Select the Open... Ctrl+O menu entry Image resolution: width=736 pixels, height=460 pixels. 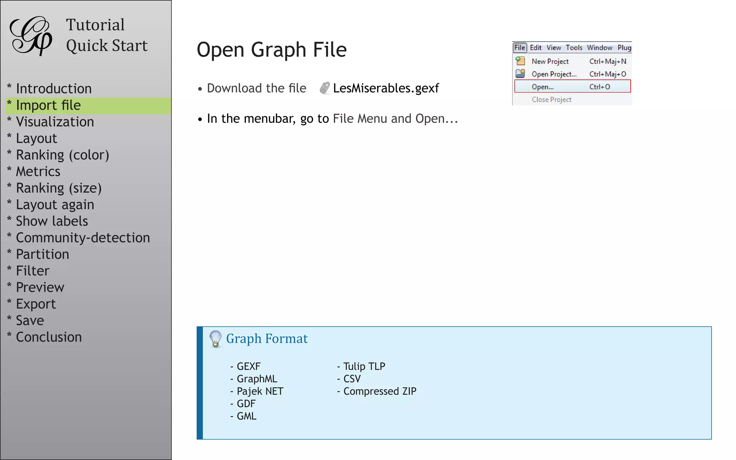pos(572,87)
